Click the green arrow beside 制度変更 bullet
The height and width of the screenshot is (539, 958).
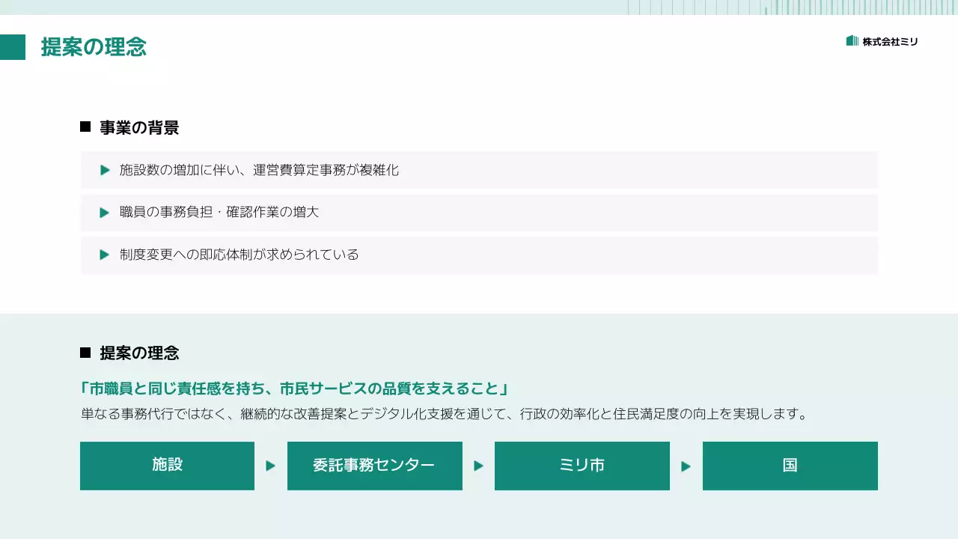click(105, 255)
